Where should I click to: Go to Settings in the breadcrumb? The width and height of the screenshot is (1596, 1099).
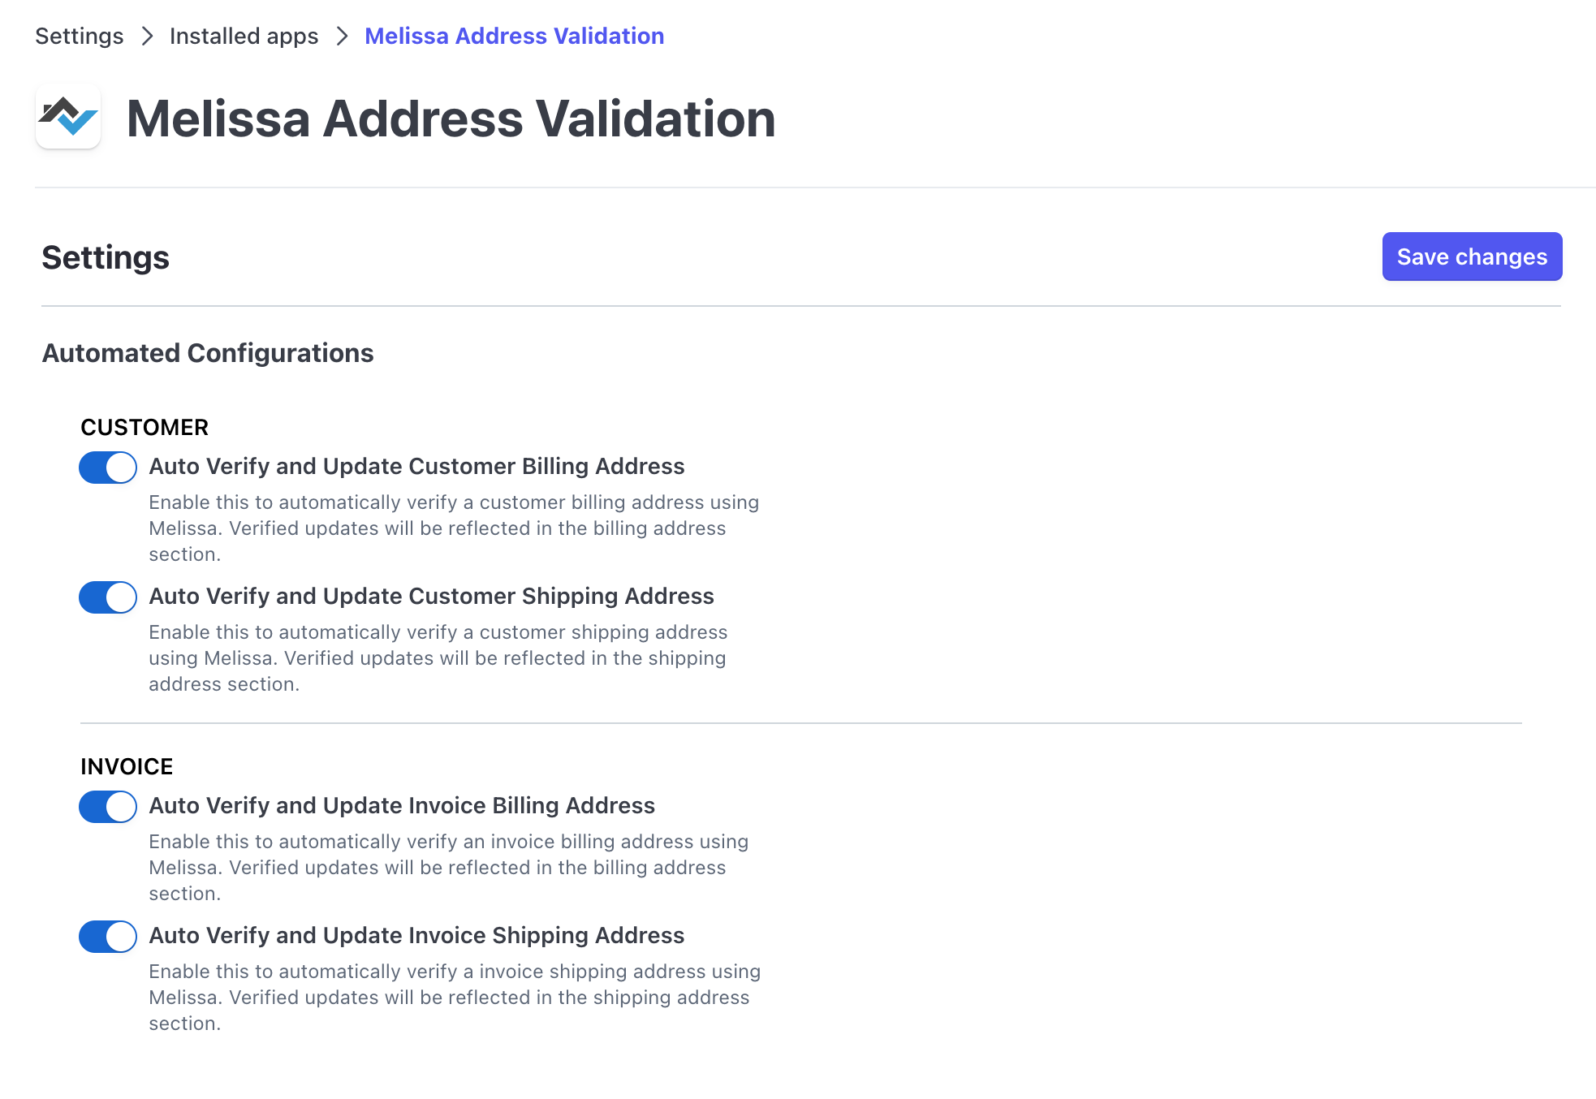point(80,37)
